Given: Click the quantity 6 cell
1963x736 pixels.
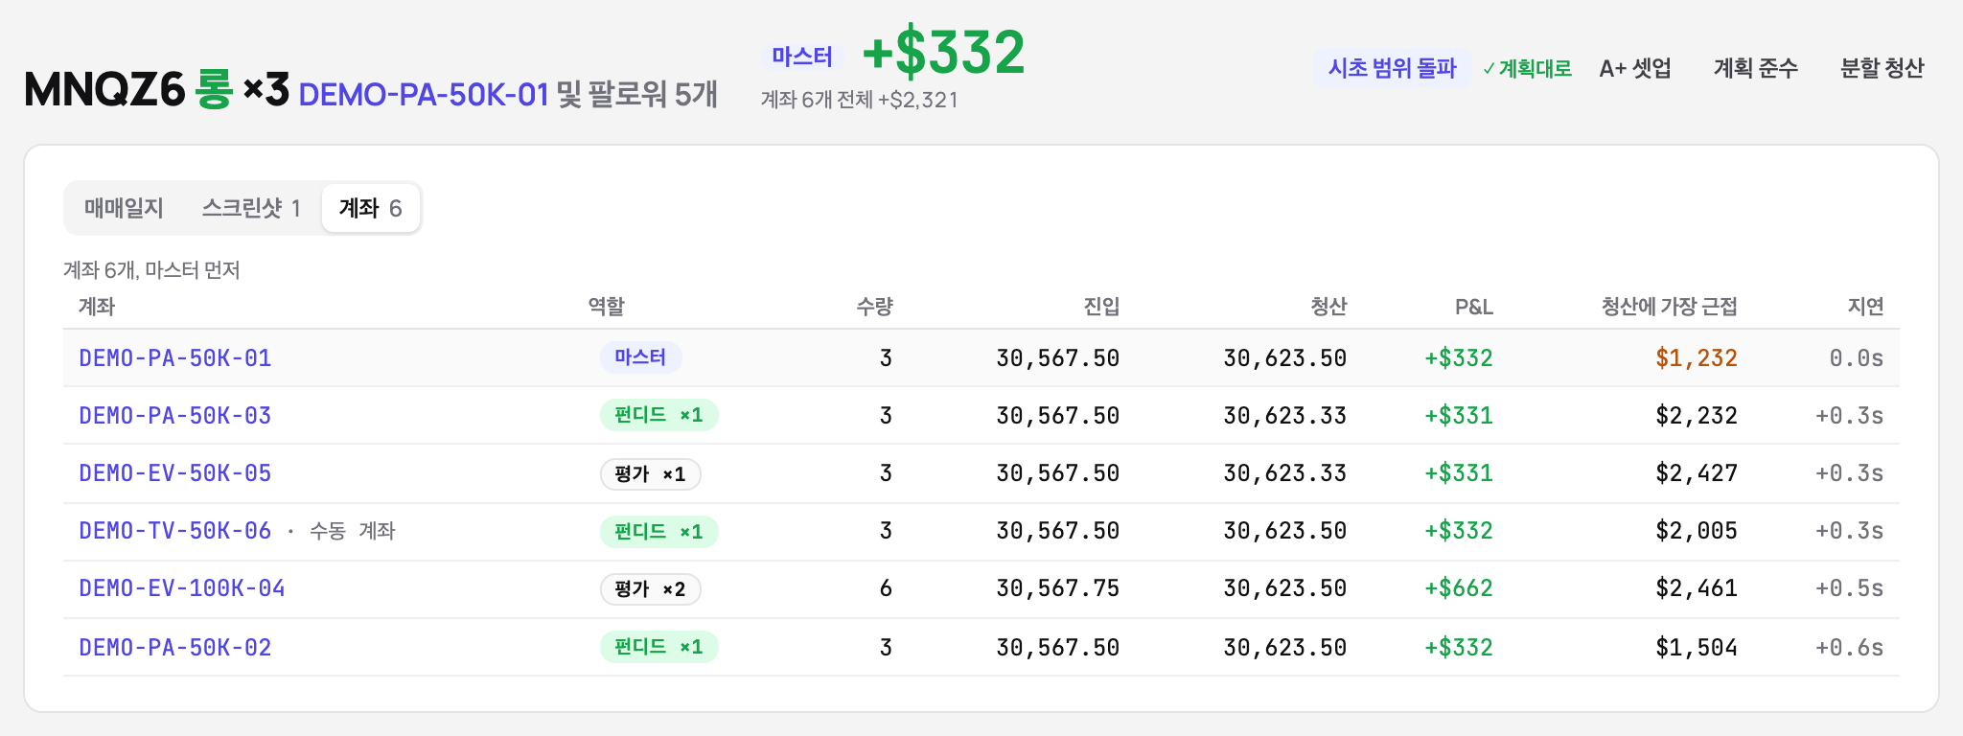Looking at the screenshot, I should [886, 588].
